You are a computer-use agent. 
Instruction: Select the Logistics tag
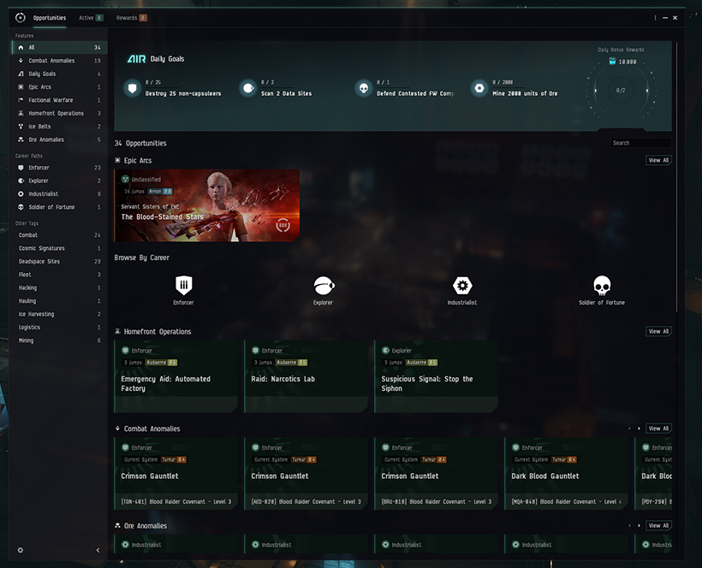[x=60, y=328]
